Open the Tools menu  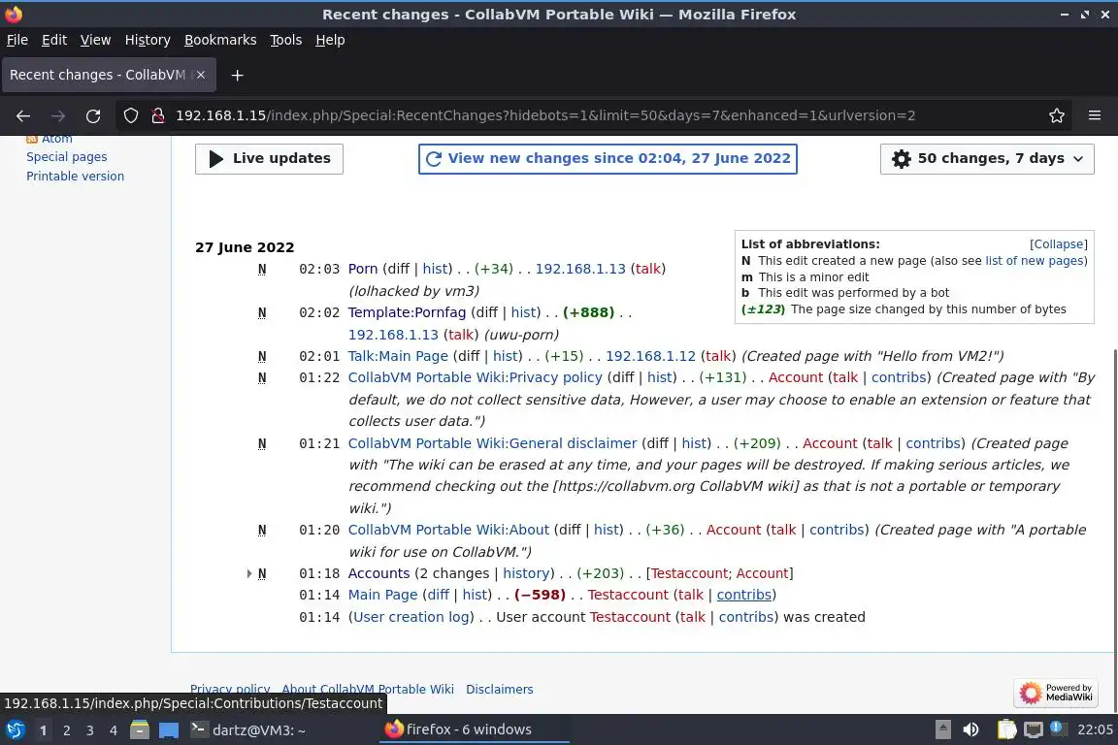click(x=286, y=40)
